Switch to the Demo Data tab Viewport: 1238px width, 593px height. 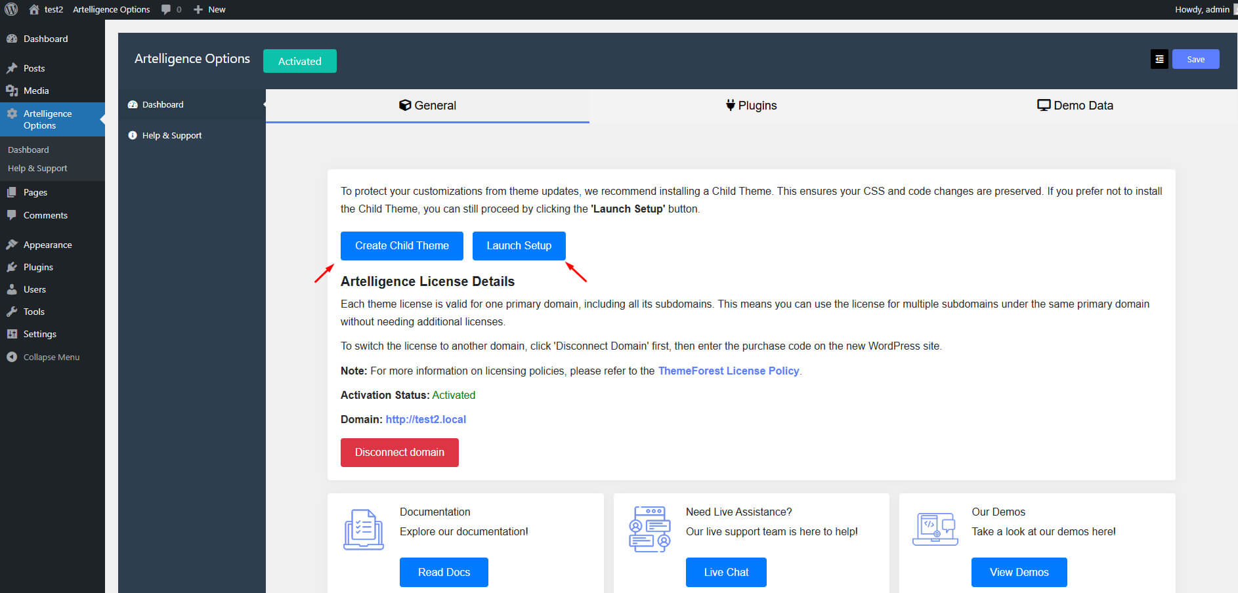[1075, 106]
